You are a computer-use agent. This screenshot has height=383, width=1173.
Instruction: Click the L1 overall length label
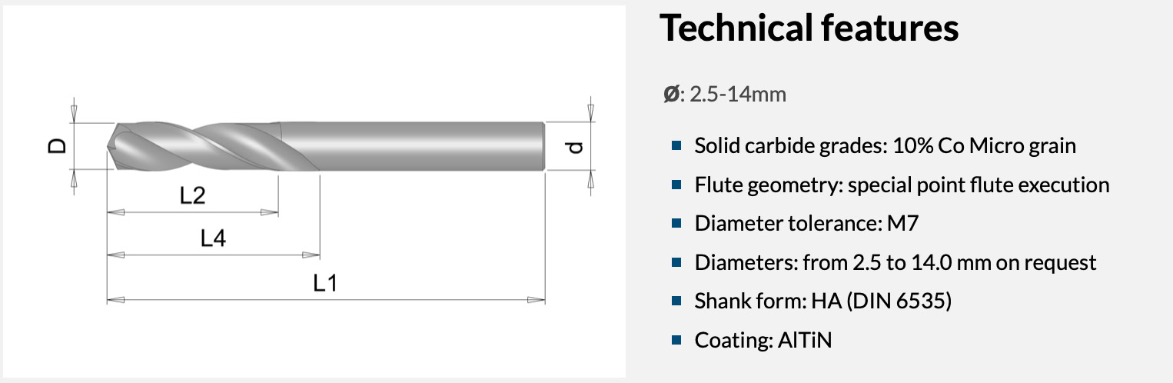(326, 283)
